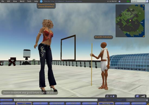149x105 pixels.
Task: Expand the Gestures dropdown
Action: click(x=138, y=100)
